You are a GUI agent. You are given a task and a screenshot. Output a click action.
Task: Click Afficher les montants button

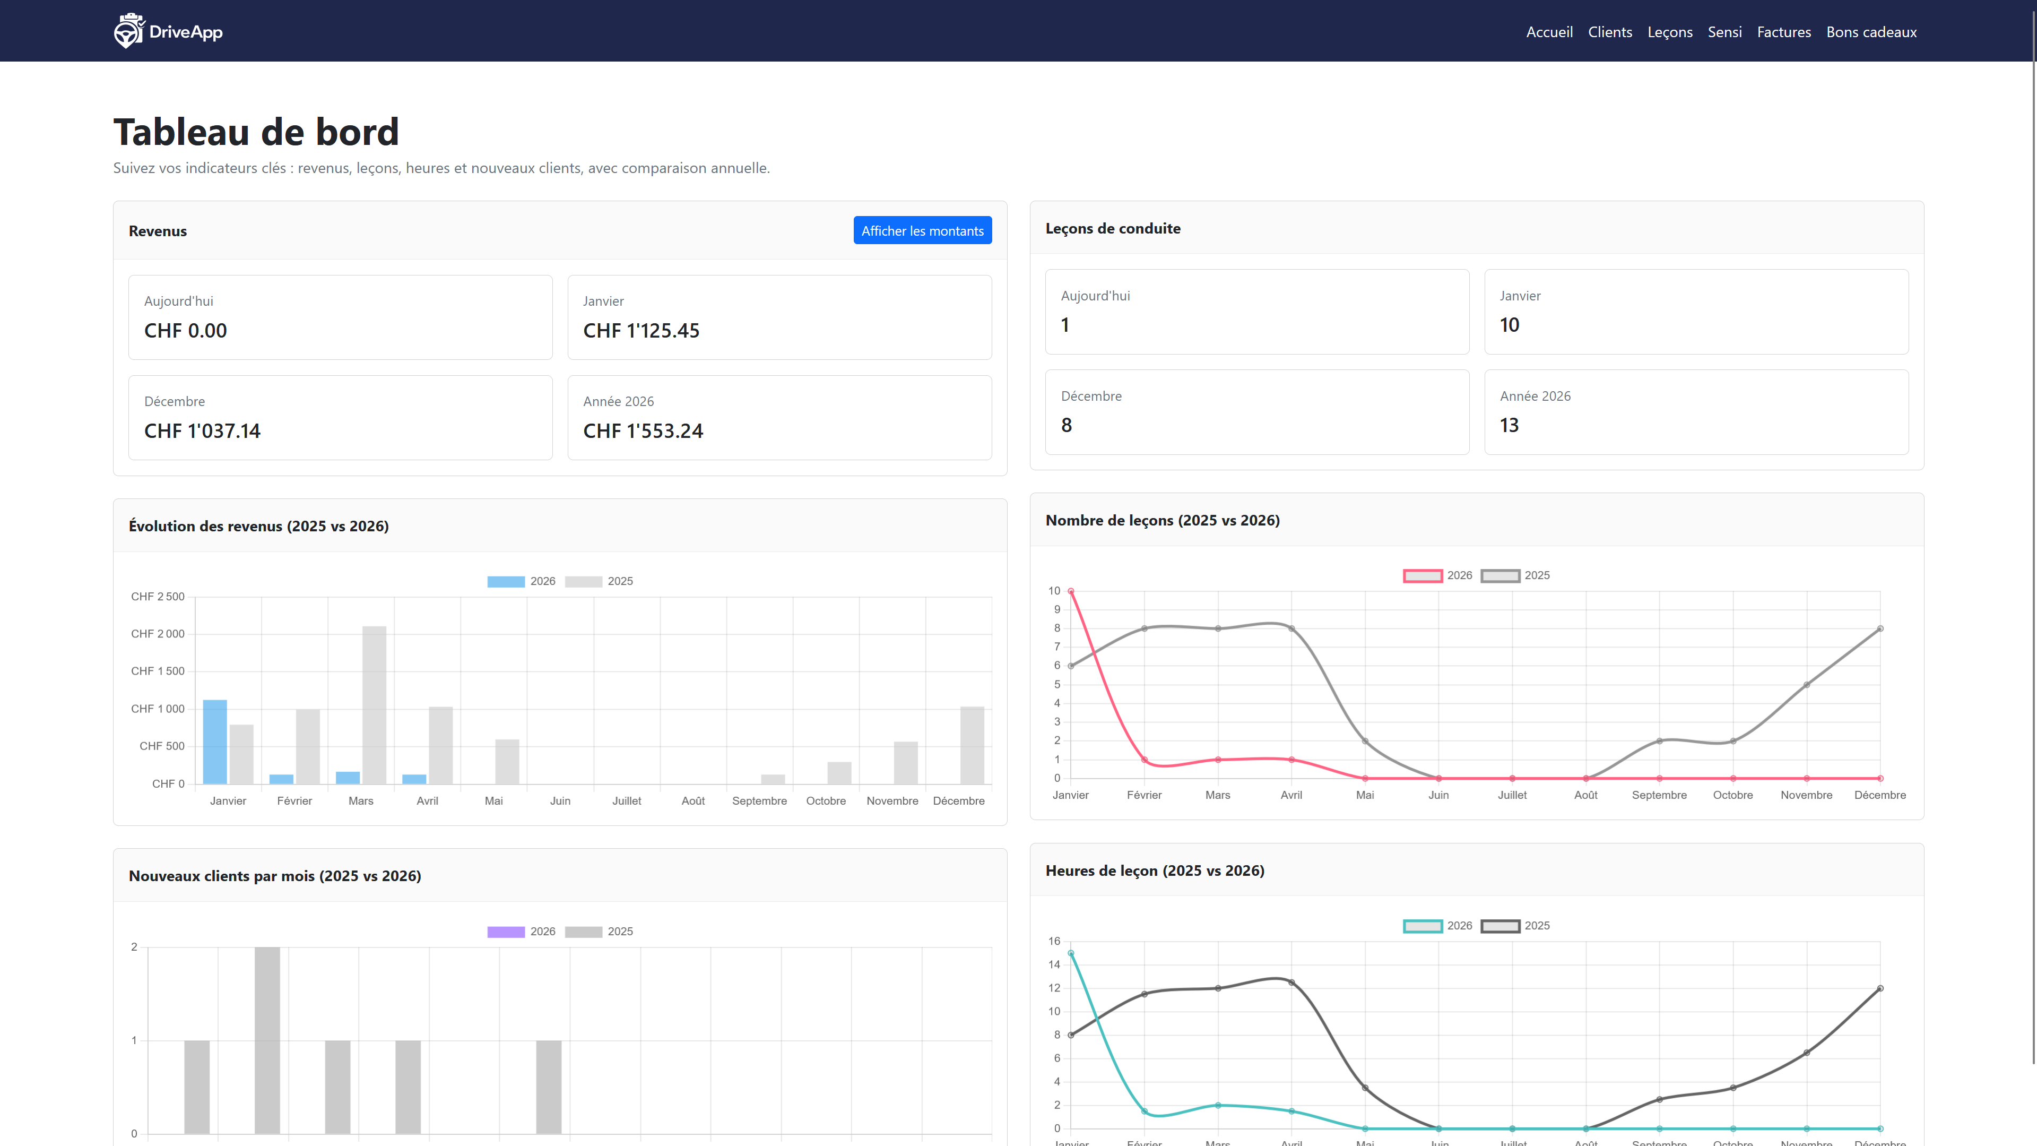tap(922, 231)
